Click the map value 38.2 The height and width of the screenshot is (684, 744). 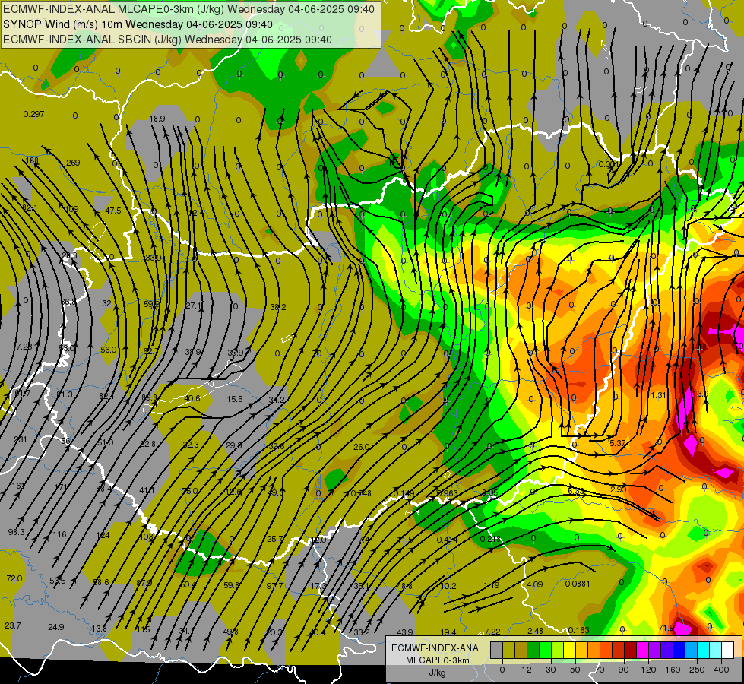(x=278, y=307)
